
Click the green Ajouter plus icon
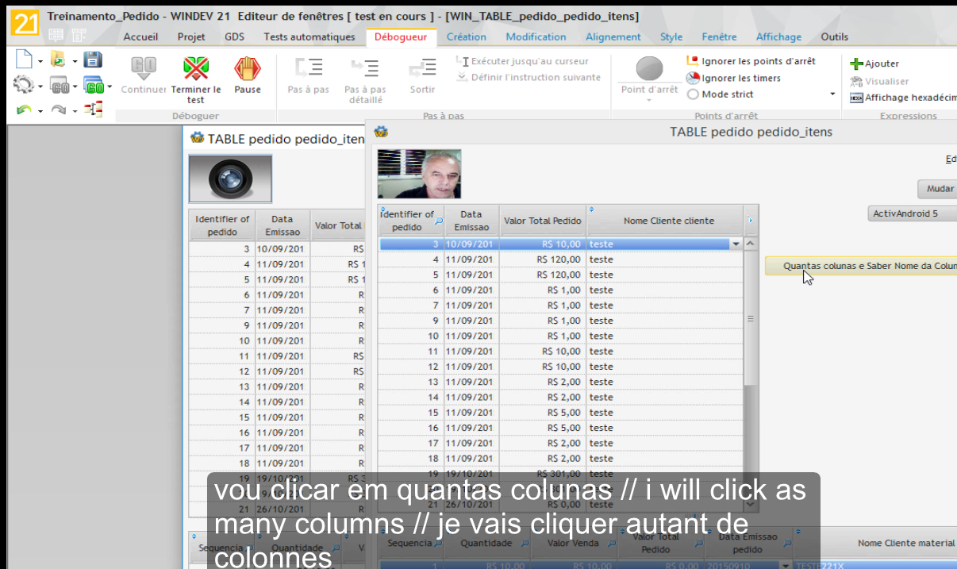(x=856, y=63)
